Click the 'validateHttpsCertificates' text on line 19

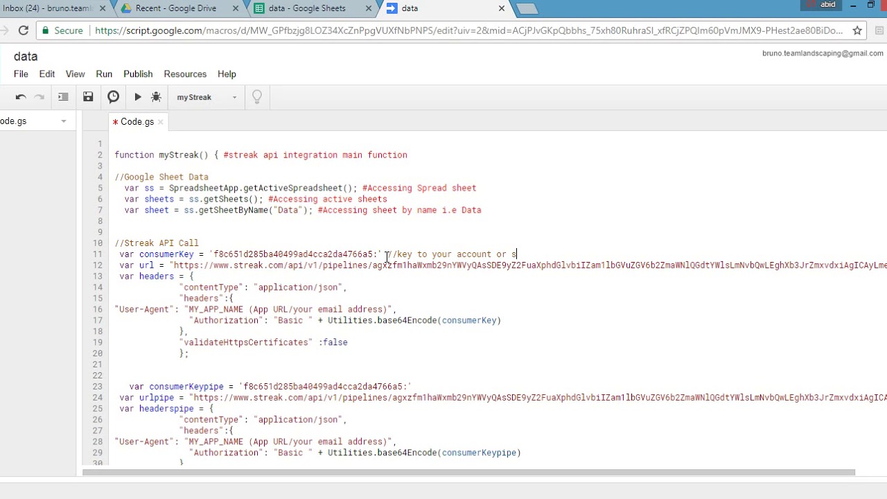coord(246,342)
